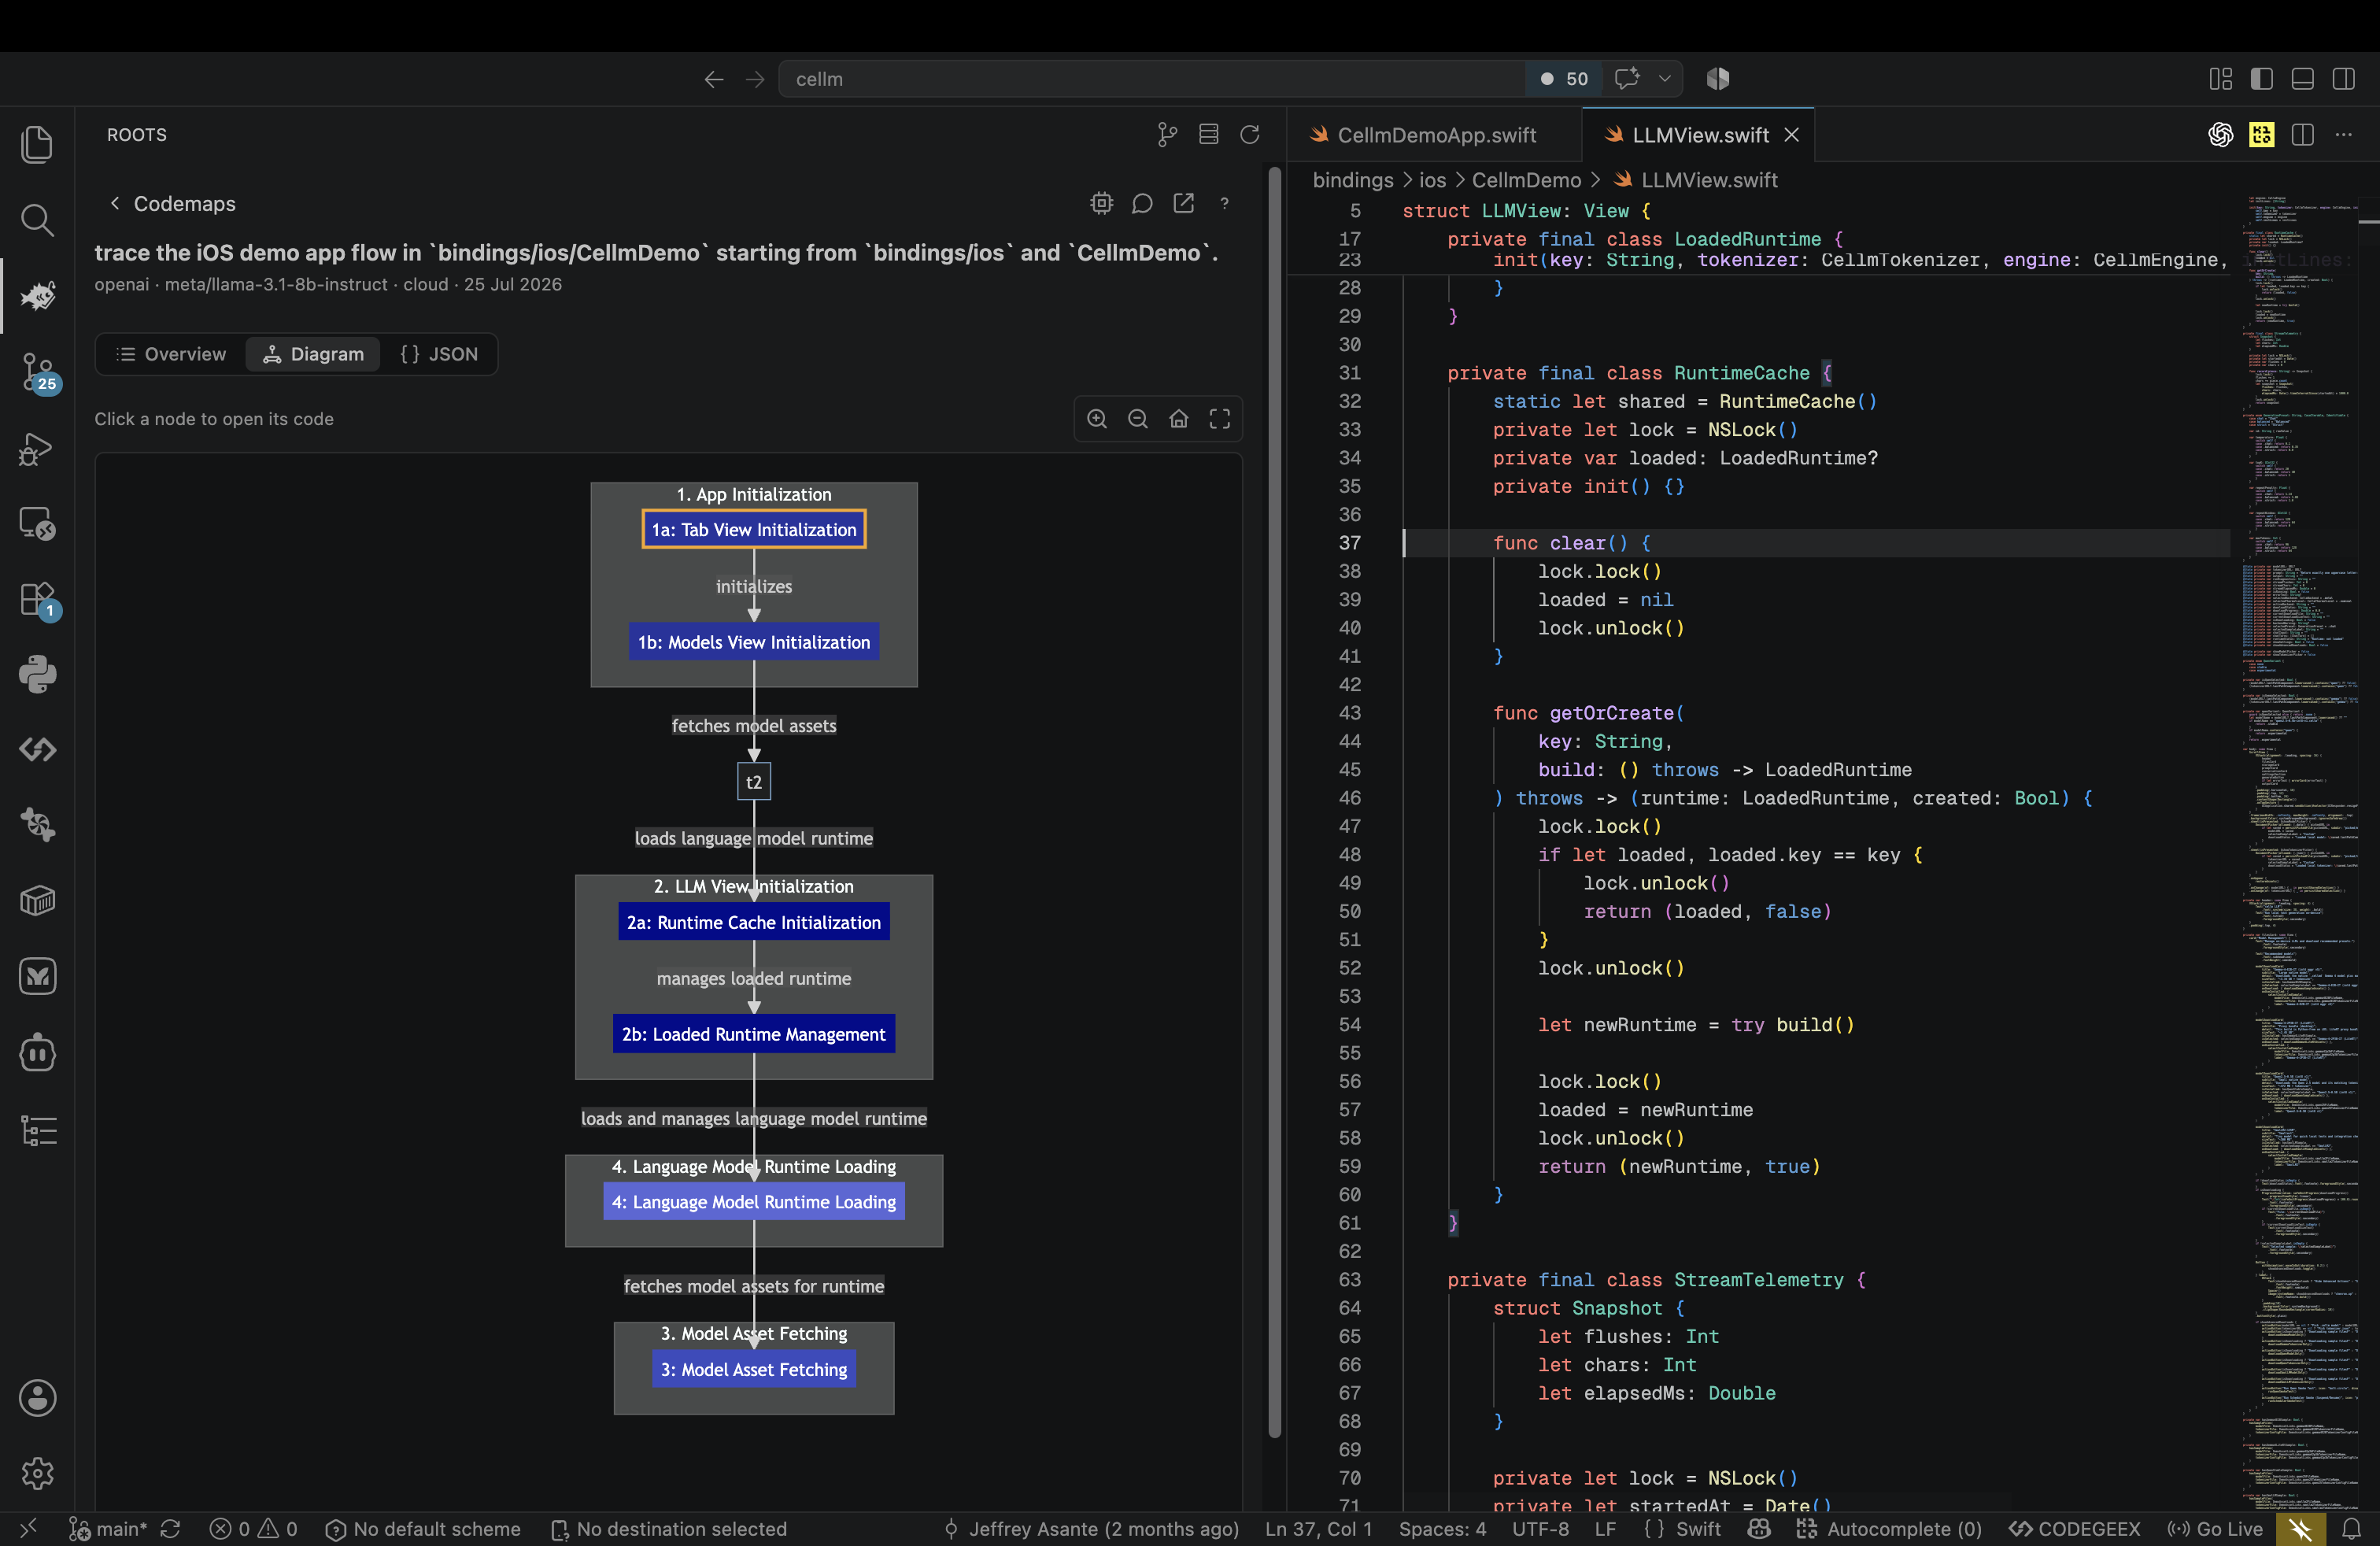Change LF end of line sequence
Screen dimensions: 2380x1546
point(1605,1529)
